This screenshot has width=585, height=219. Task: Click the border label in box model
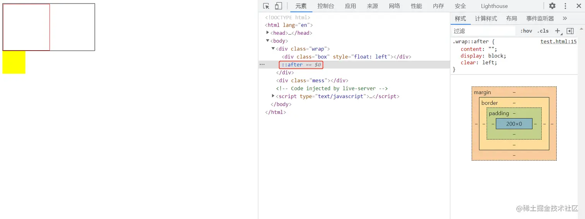489,103
